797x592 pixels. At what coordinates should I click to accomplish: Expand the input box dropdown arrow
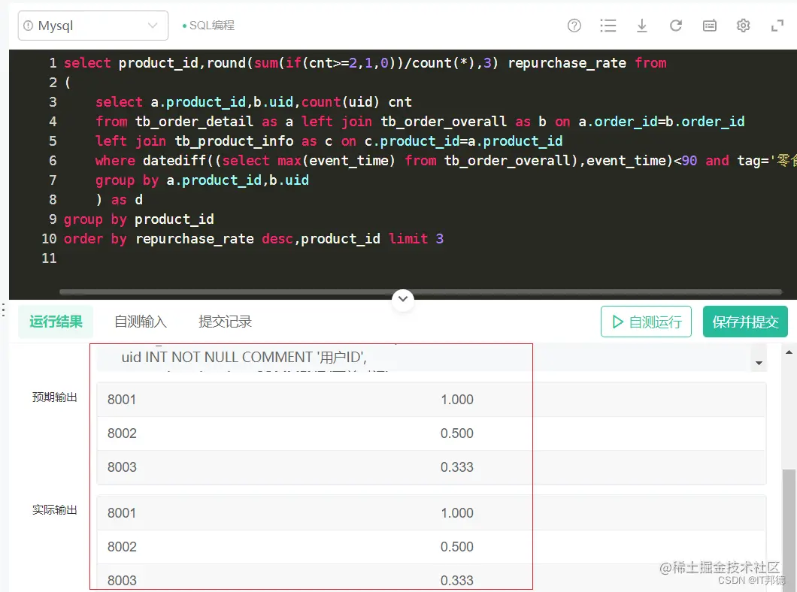tap(759, 363)
